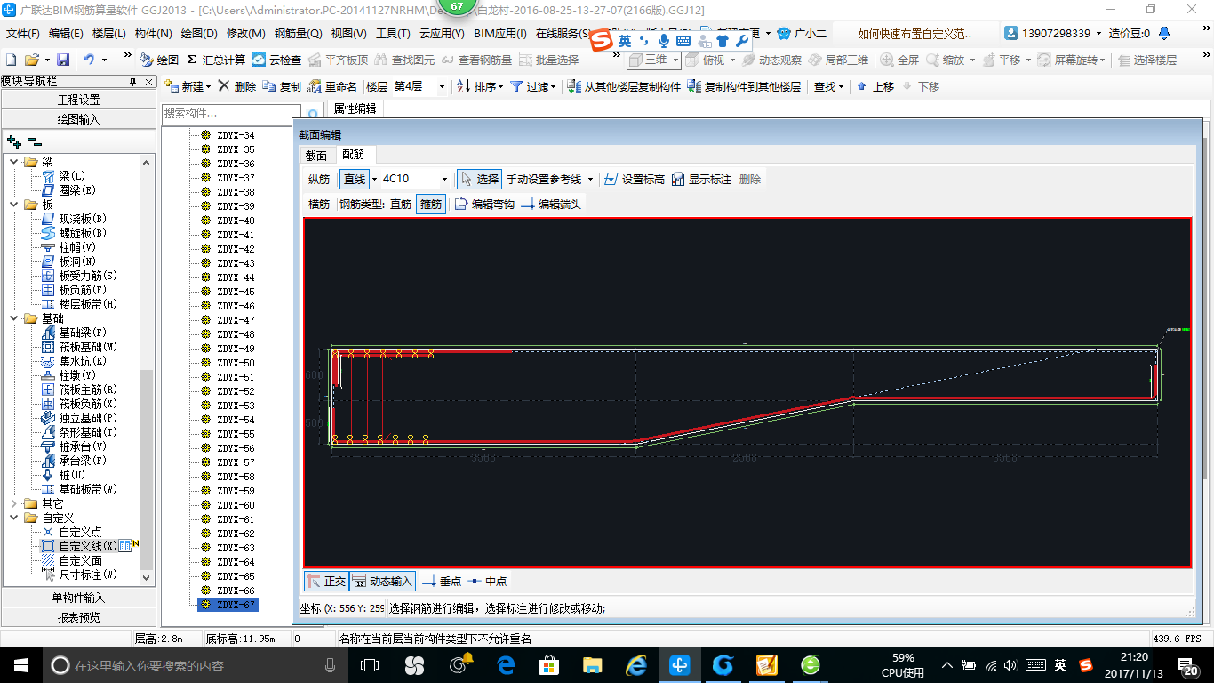
Task: Click the 查找 dropdown button
Action: pyautogui.click(x=828, y=86)
